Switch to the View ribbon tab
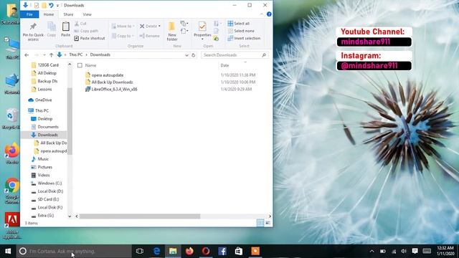Screen dimensions: 459x258 87,14
